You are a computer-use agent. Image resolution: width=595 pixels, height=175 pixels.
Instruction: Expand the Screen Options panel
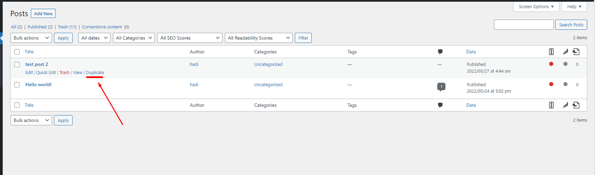[536, 7]
